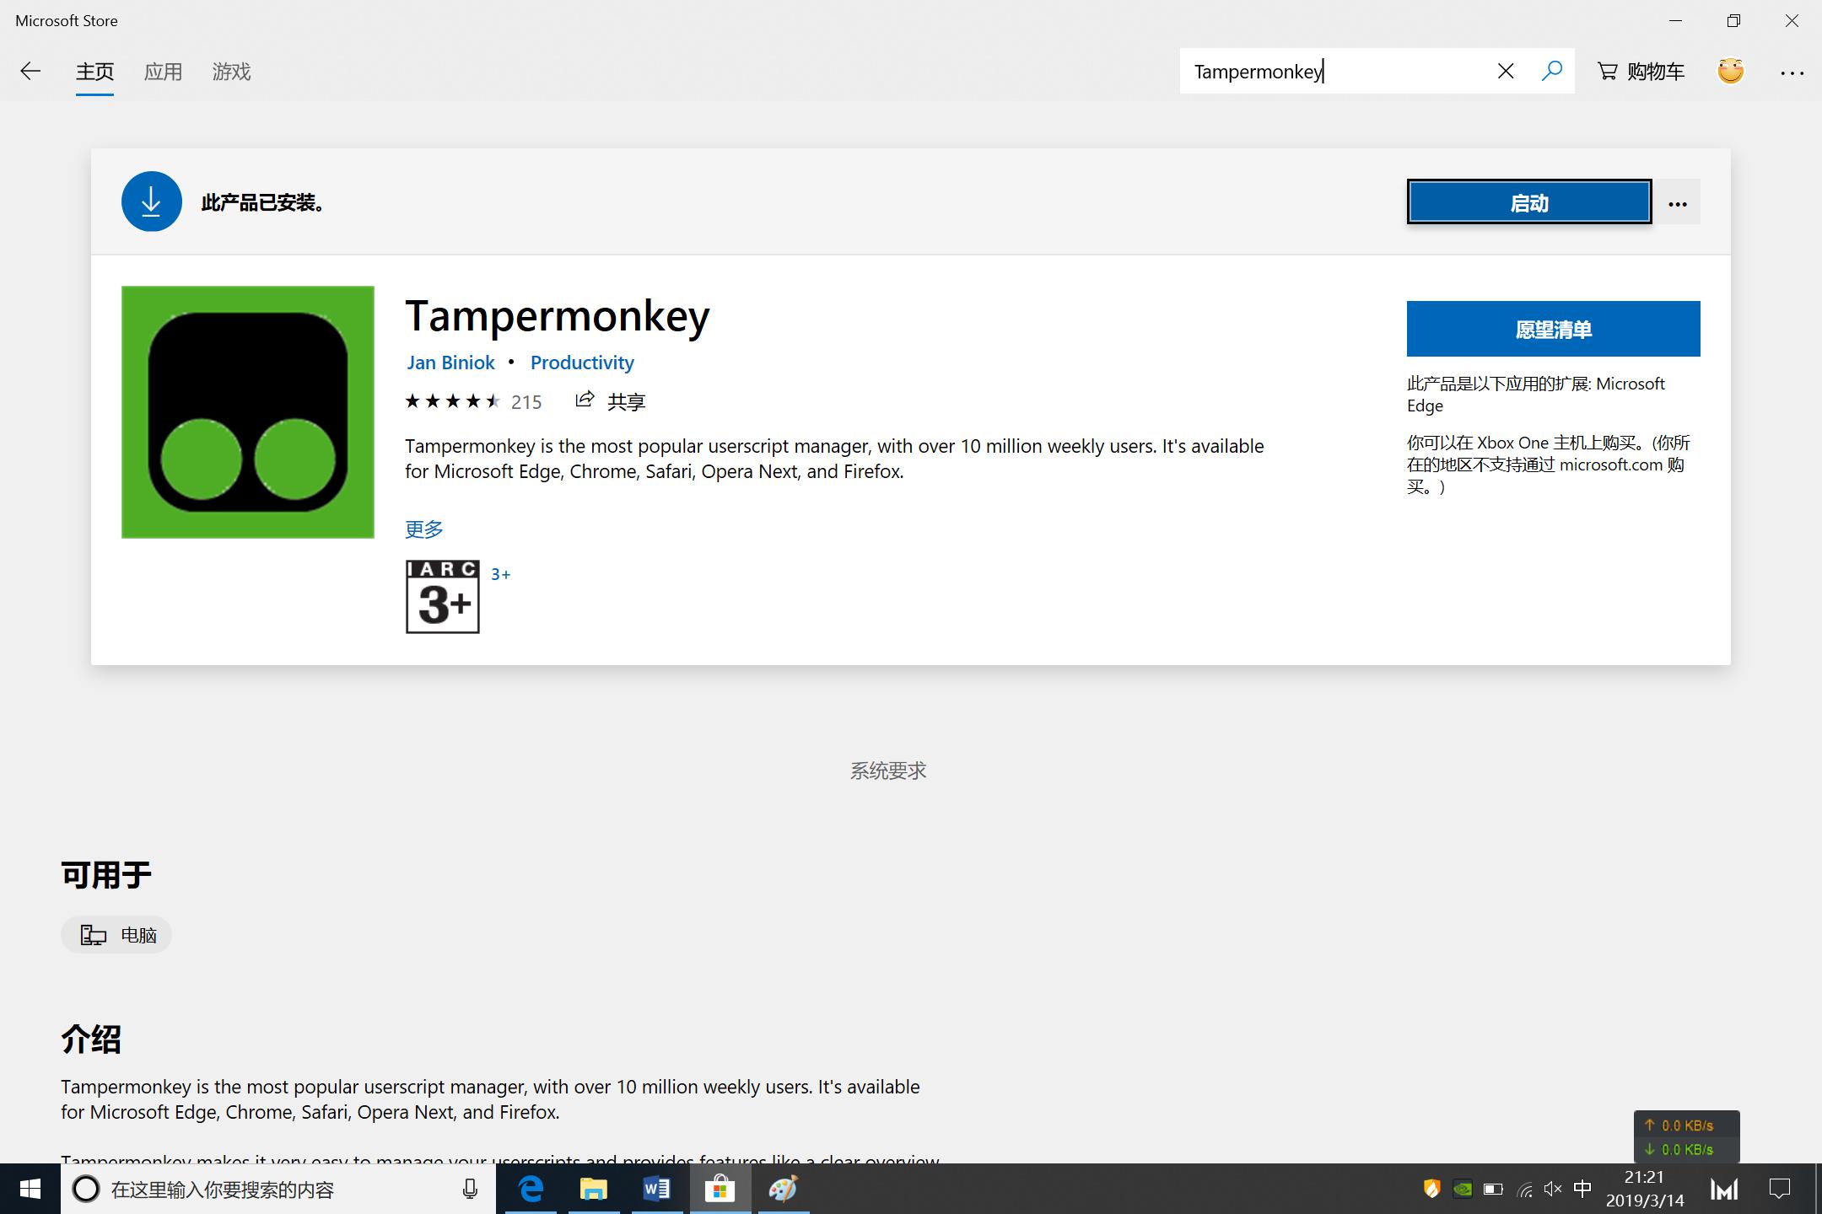The width and height of the screenshot is (1822, 1214).
Task: Clear the search box with the X
Action: [x=1505, y=71]
